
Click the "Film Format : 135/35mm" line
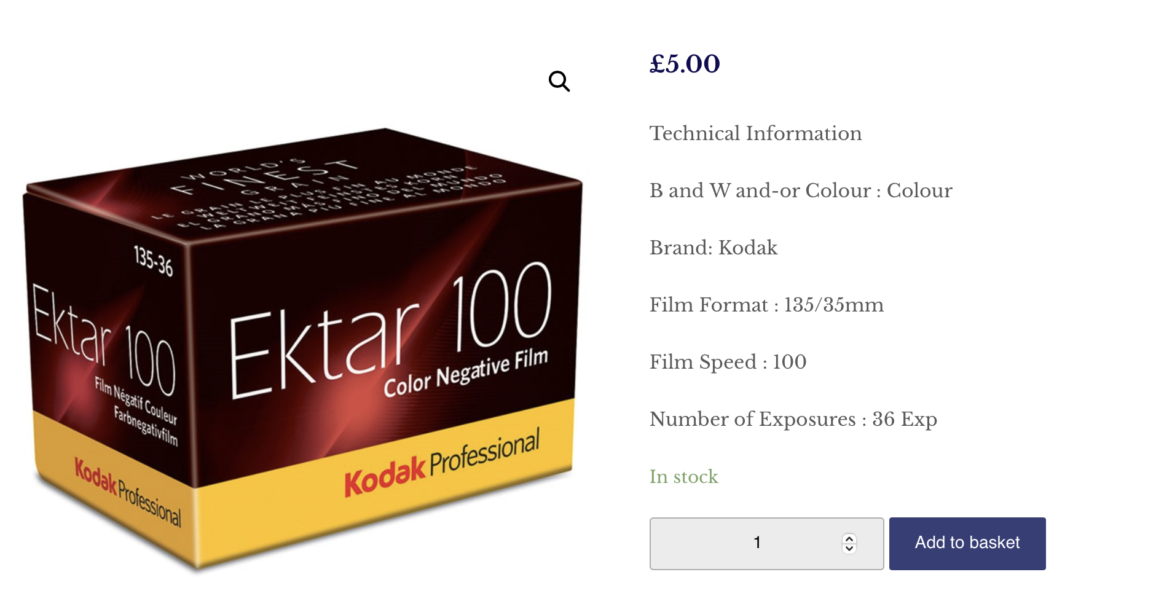click(766, 305)
